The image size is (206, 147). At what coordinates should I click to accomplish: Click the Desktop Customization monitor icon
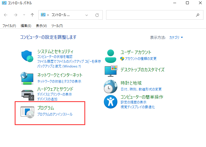(x=111, y=71)
